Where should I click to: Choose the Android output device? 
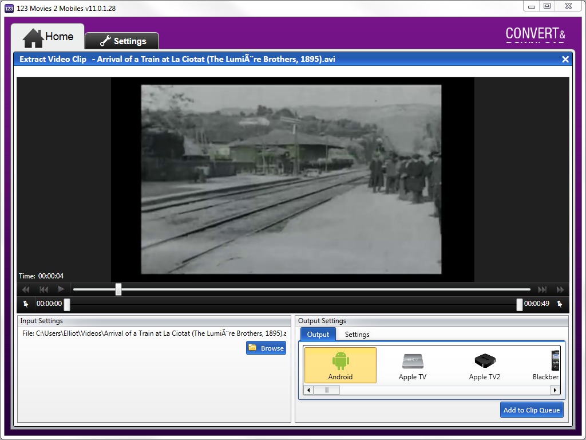point(340,365)
